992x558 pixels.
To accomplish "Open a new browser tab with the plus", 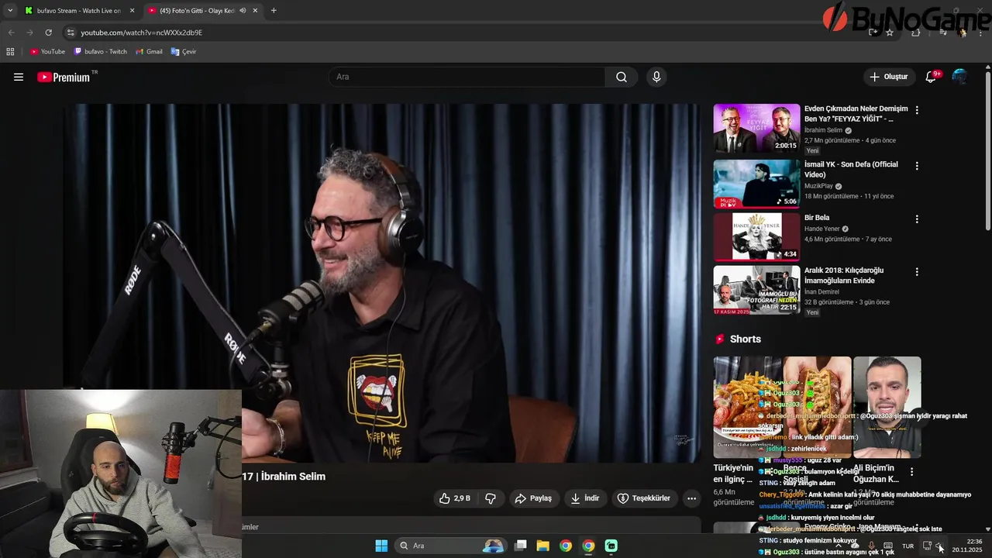I will tap(274, 11).
